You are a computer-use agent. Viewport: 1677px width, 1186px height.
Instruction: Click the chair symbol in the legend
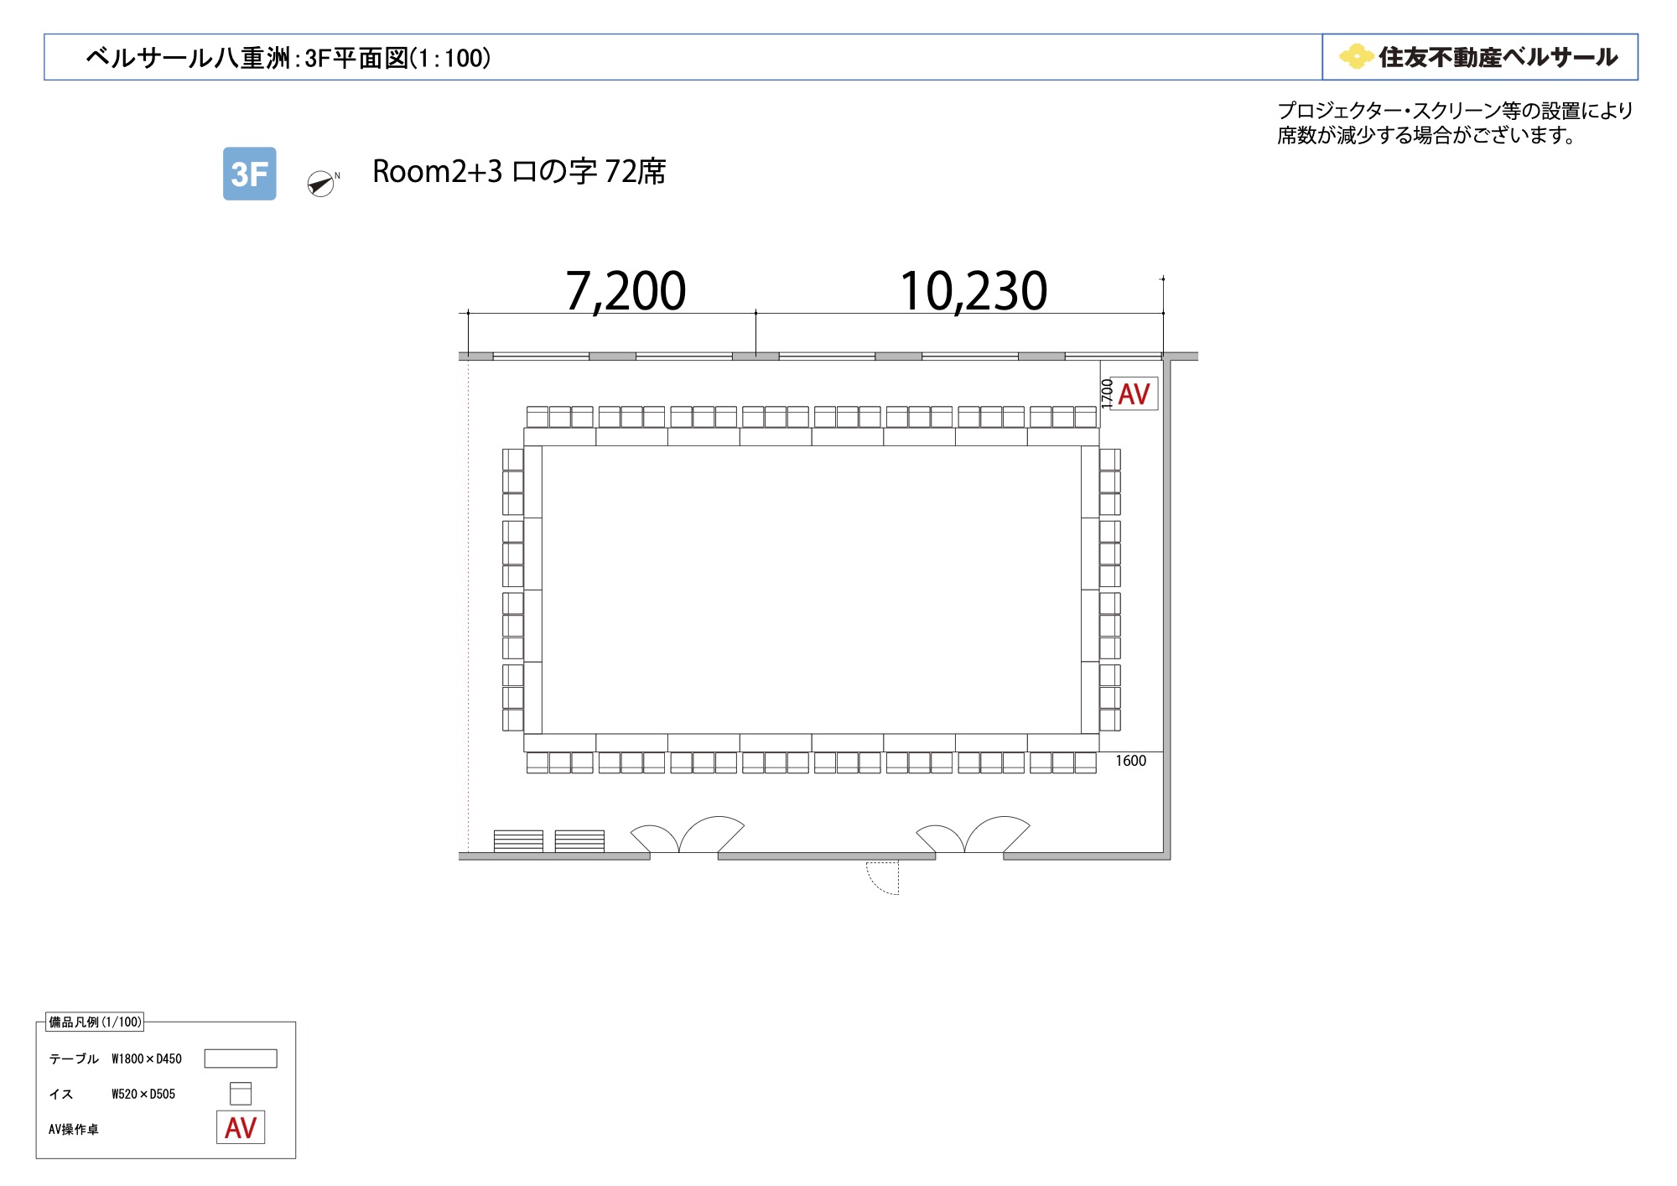[241, 1093]
